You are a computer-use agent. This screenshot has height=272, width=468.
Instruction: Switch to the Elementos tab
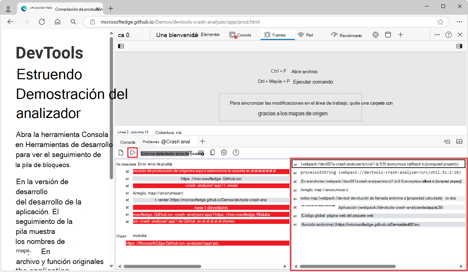click(x=210, y=34)
